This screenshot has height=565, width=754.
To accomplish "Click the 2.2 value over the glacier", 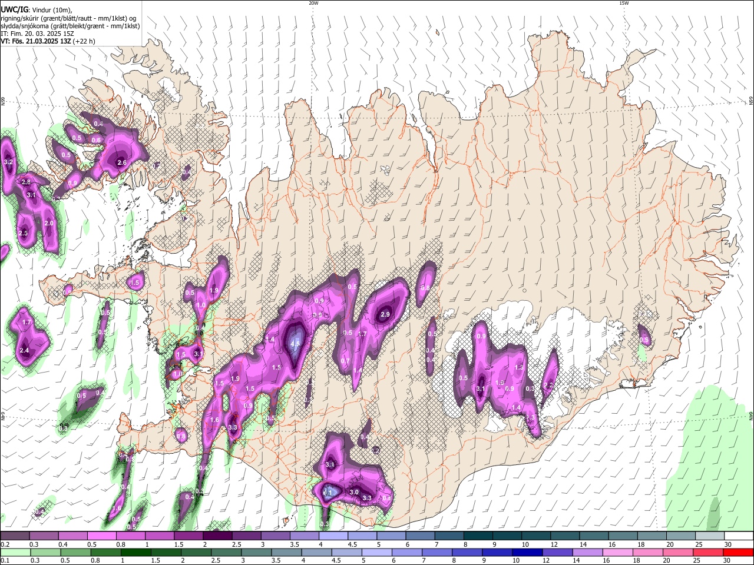I will click(548, 385).
